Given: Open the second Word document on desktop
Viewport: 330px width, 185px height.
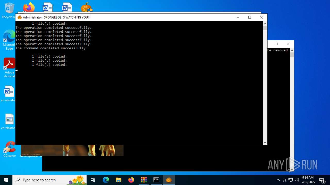Looking at the screenshot, I should click(x=67, y=7).
